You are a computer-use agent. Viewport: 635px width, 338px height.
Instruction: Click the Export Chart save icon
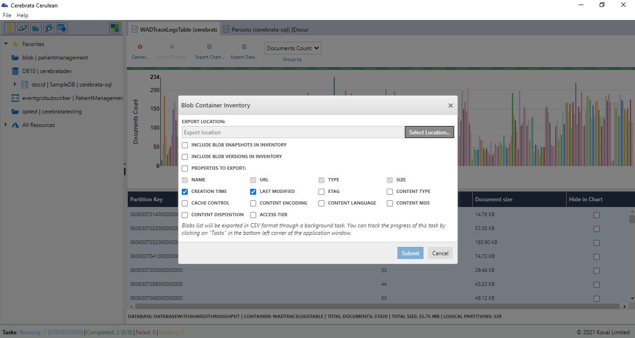[210, 46]
